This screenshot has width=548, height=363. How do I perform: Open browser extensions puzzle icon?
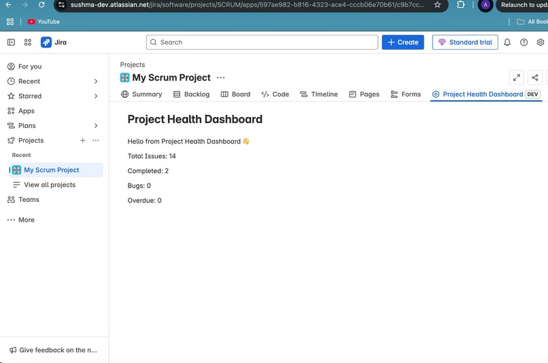tap(460, 5)
